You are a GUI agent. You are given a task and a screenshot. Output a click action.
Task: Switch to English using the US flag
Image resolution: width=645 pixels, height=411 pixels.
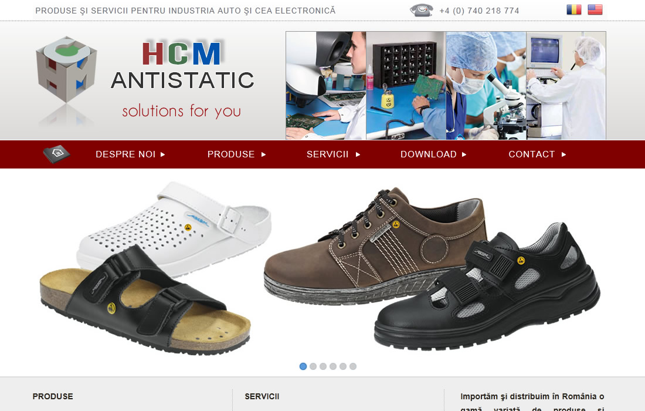coord(595,9)
